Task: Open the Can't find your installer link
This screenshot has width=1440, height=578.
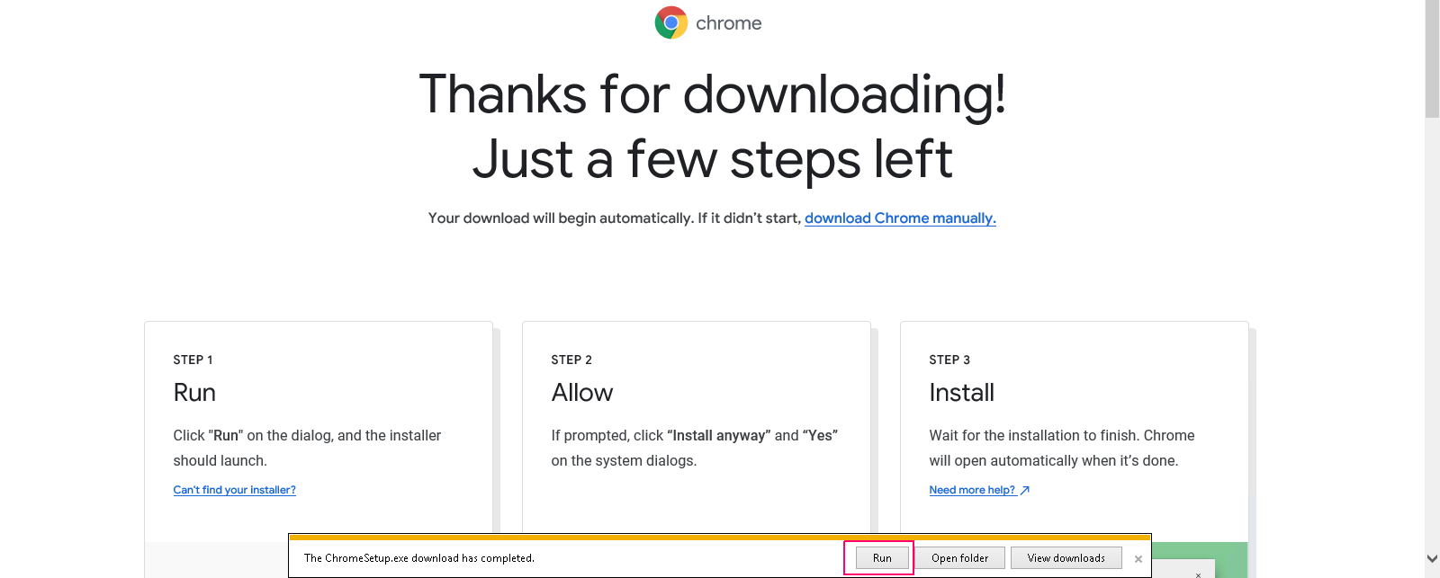Action: (234, 490)
